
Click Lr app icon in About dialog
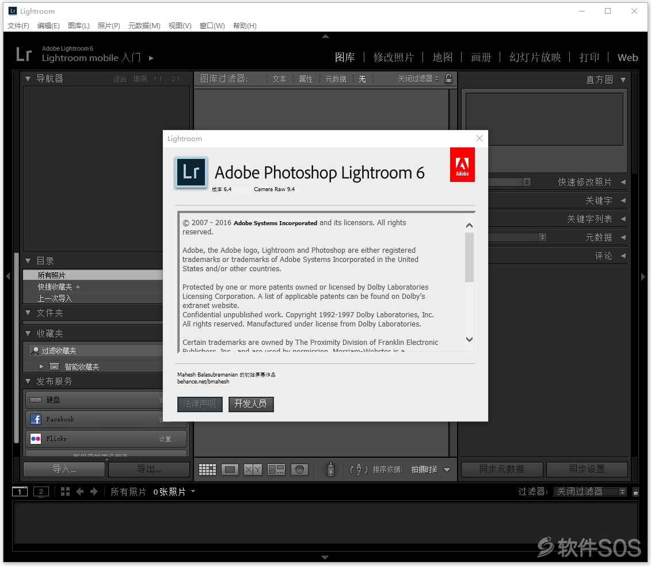(x=191, y=172)
